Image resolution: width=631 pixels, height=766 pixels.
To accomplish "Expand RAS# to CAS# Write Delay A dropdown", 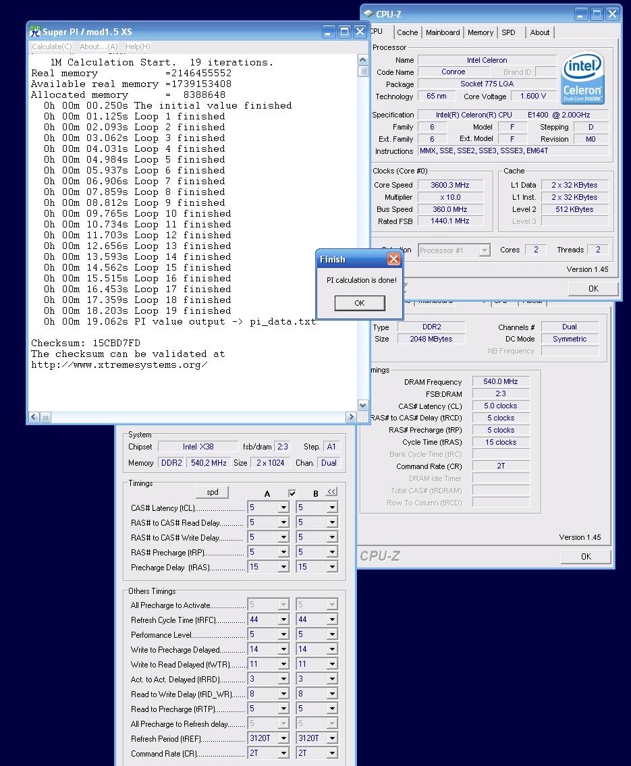I will point(283,537).
